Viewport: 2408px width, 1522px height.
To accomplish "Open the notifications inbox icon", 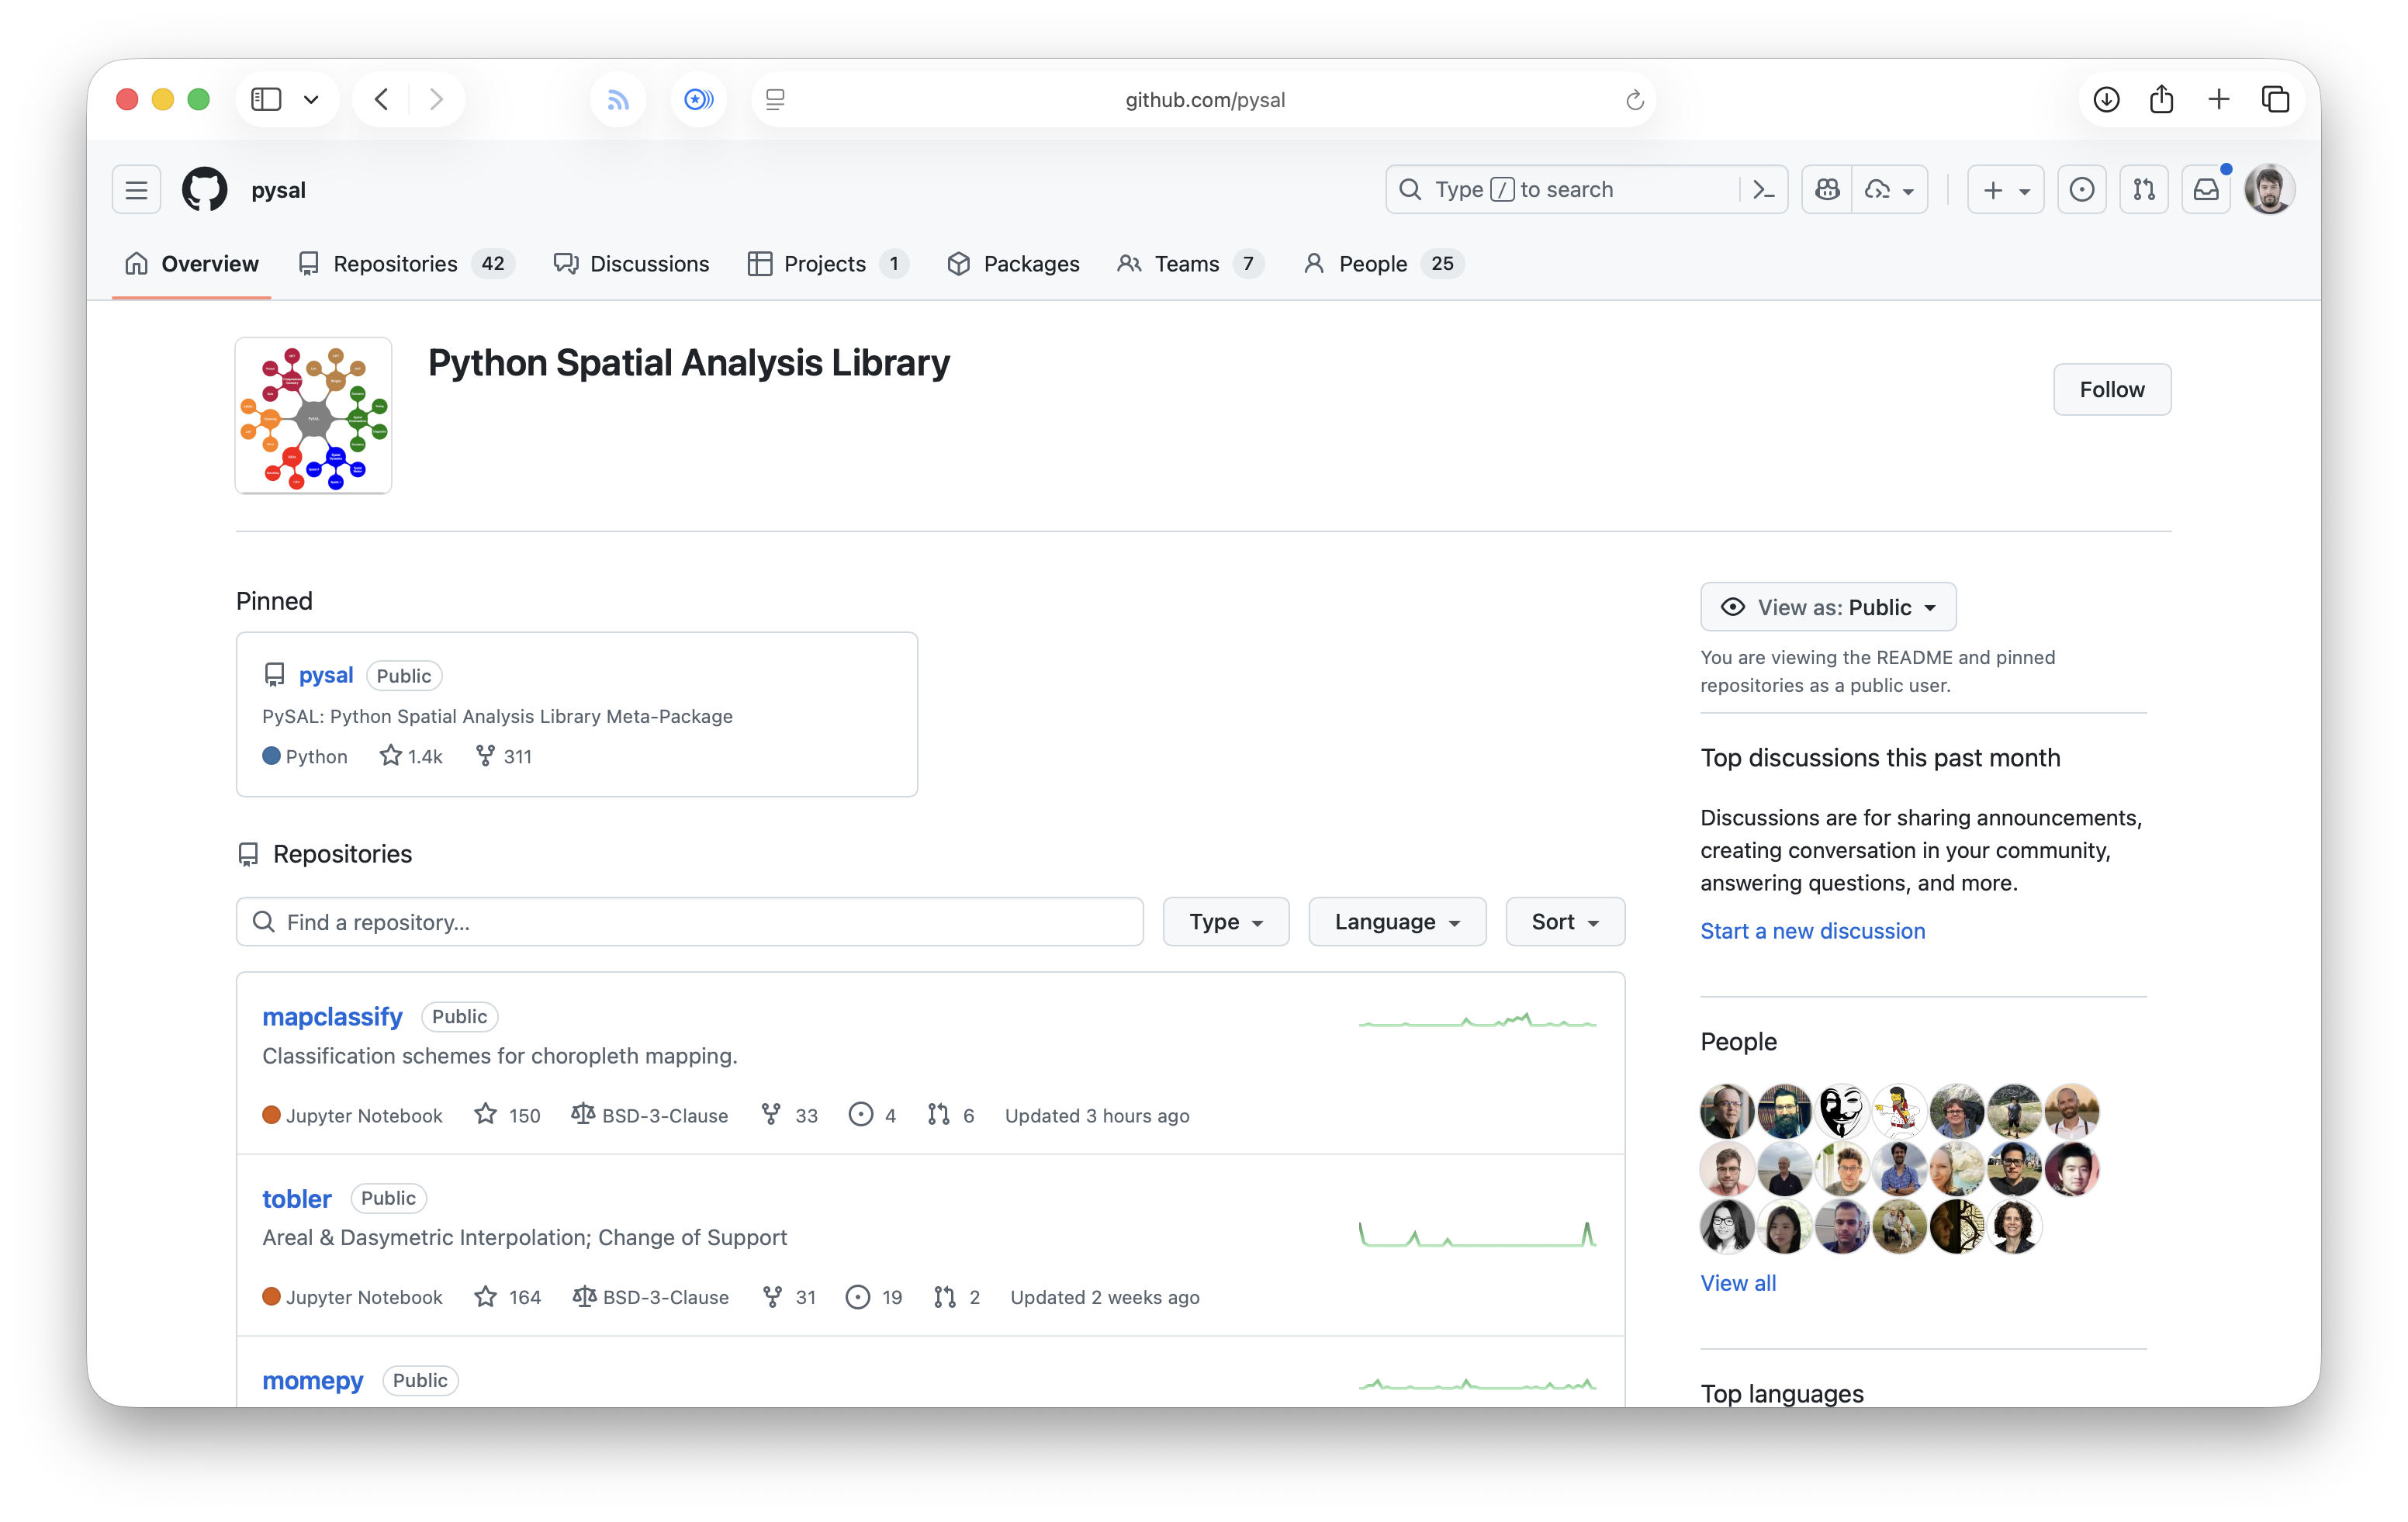I will click(x=2206, y=189).
